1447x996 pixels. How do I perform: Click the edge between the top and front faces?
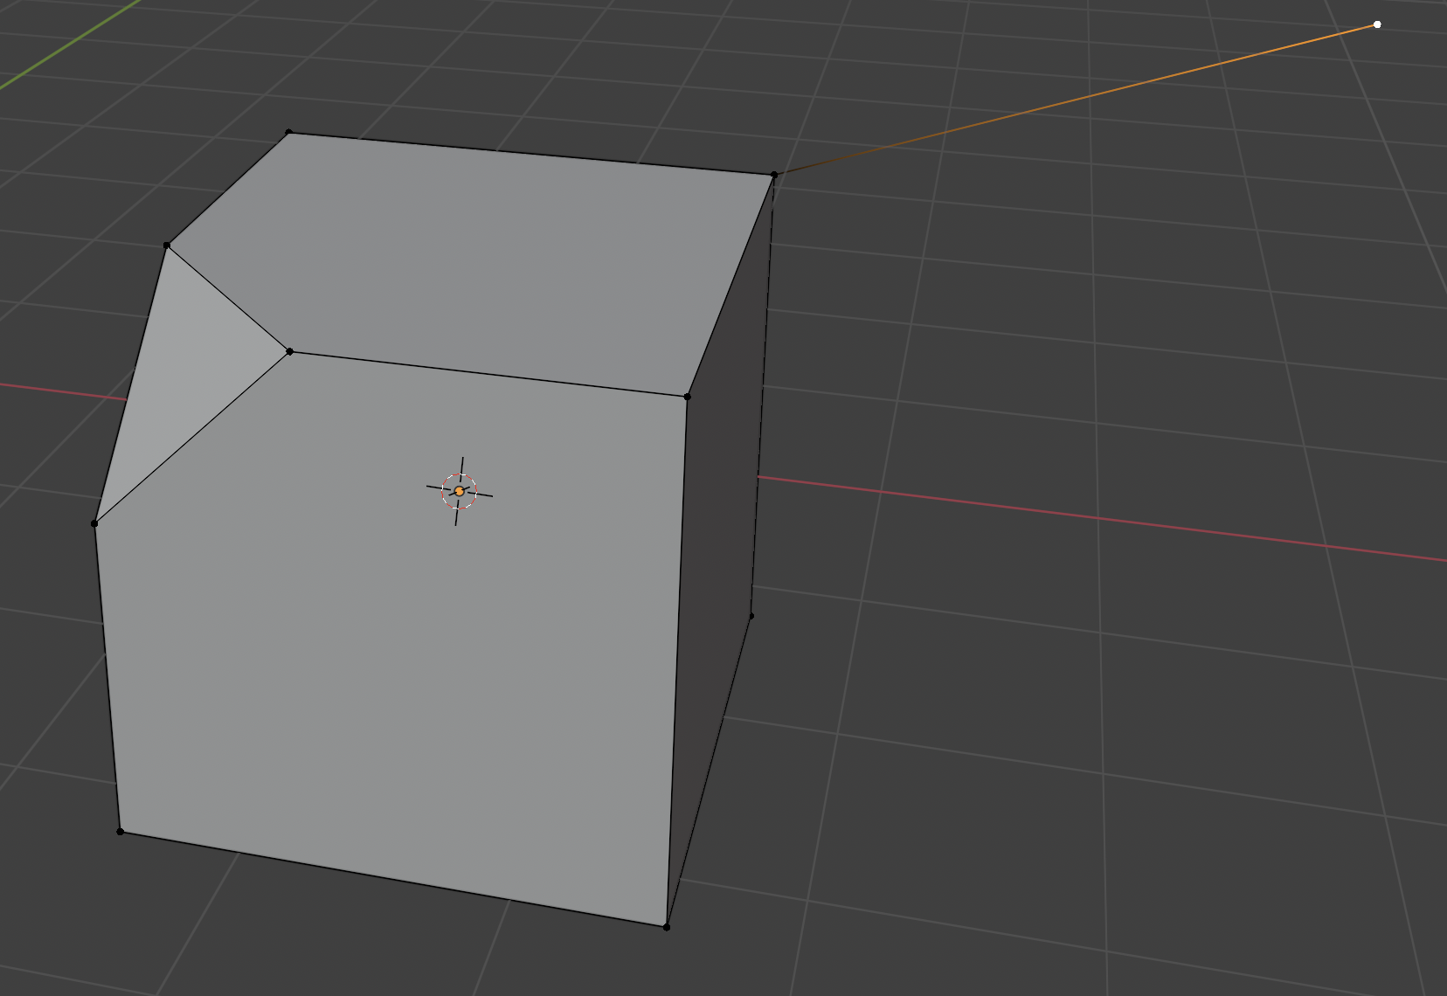488,374
